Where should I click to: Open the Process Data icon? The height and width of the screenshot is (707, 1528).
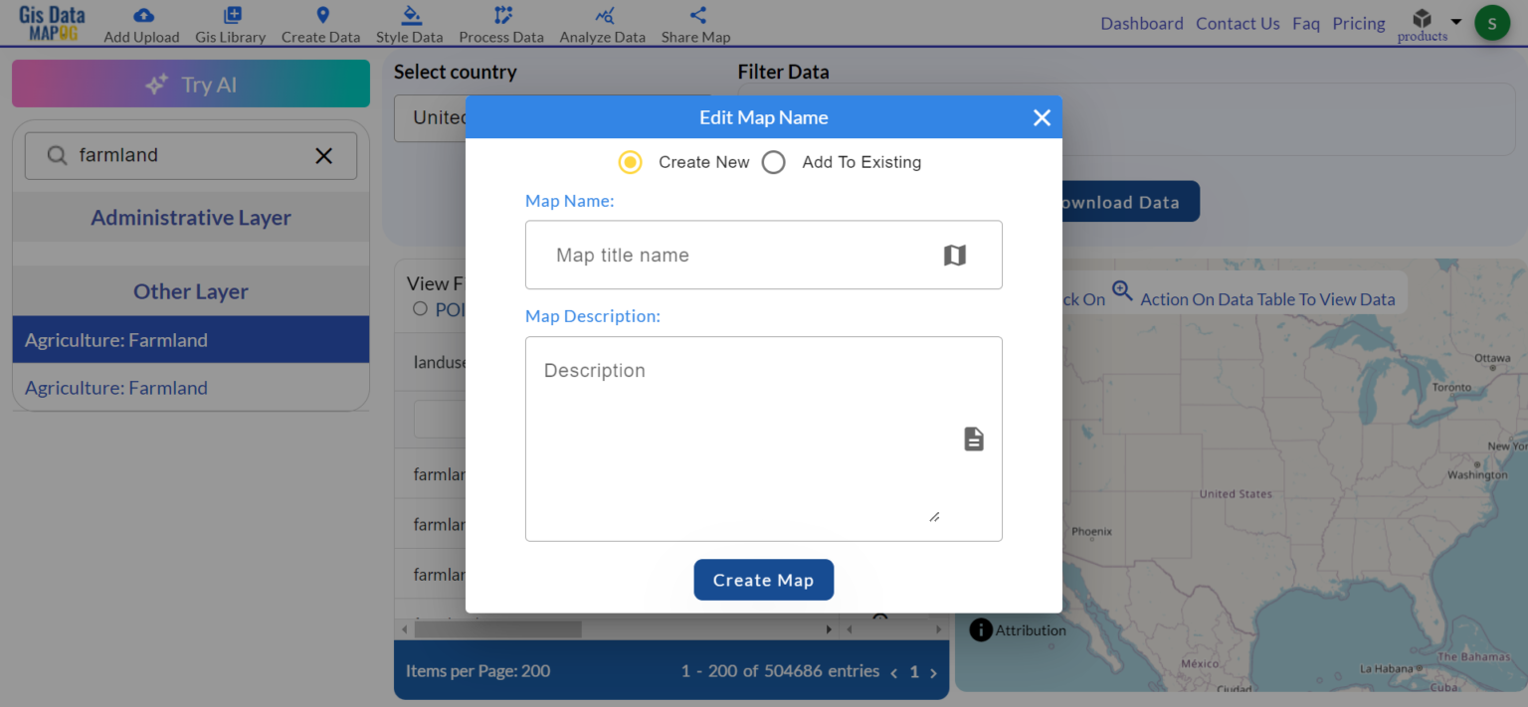pos(502,15)
